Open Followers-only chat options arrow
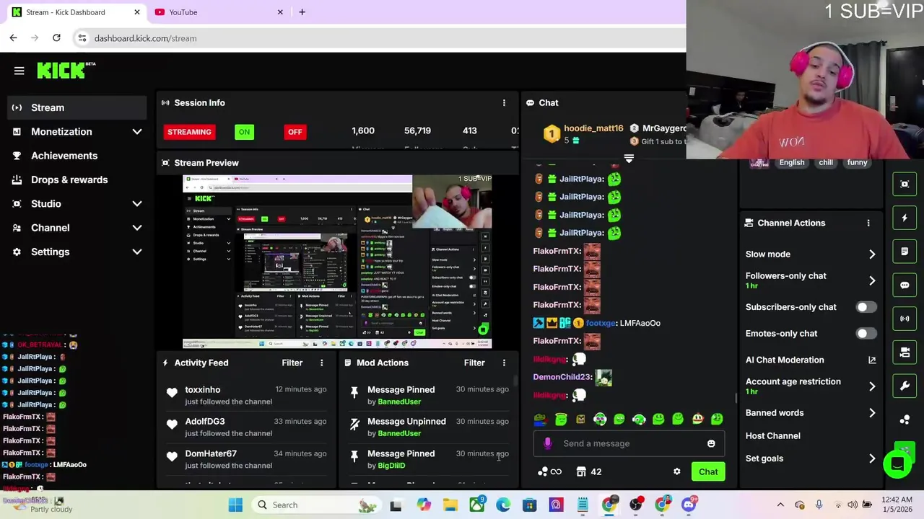The image size is (924, 519). click(872, 280)
